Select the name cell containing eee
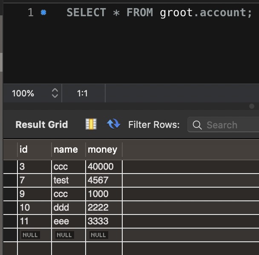The height and width of the screenshot is (255, 259). [x=68, y=221]
